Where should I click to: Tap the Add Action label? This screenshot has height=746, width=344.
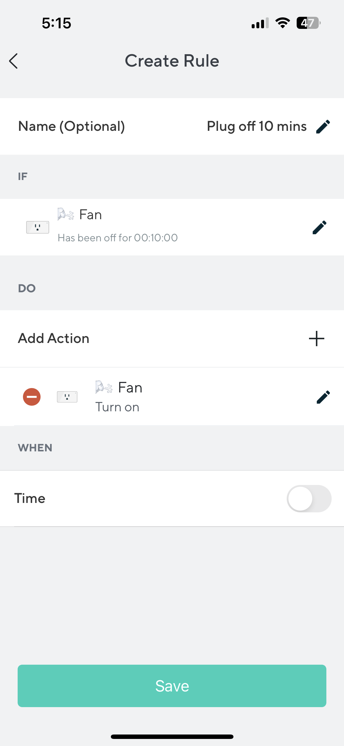click(x=54, y=339)
